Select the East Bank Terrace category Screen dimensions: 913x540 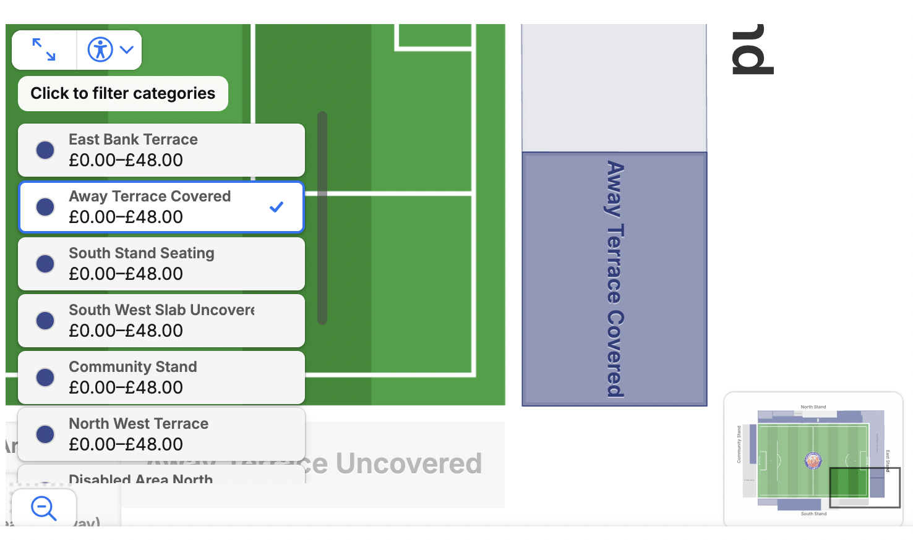(161, 150)
